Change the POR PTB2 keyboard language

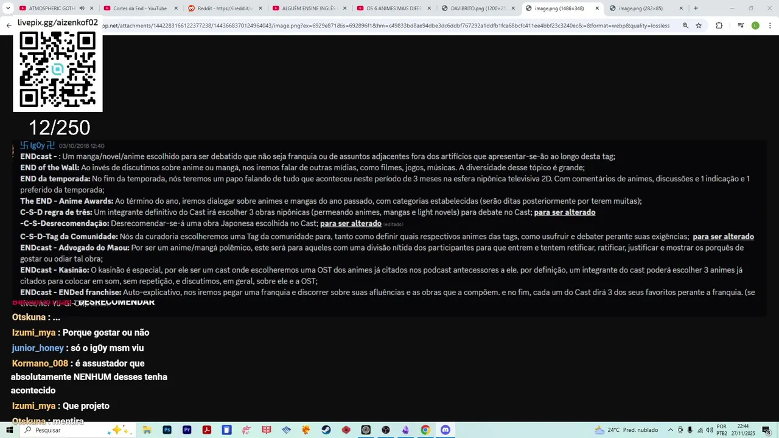722,430
